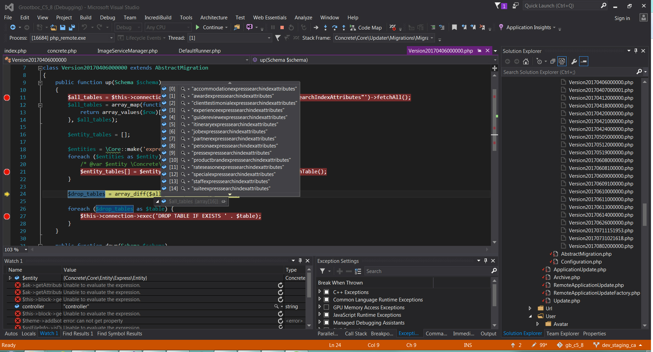Viewport: 653px width, 352px height.
Task: Click the Home icon in Solution Explorer
Action: tap(526, 61)
